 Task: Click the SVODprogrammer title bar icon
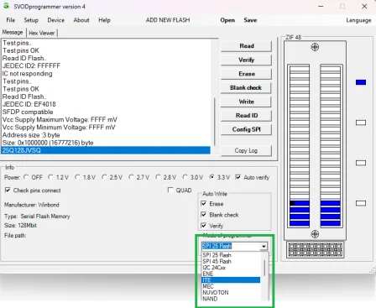(x=6, y=6)
